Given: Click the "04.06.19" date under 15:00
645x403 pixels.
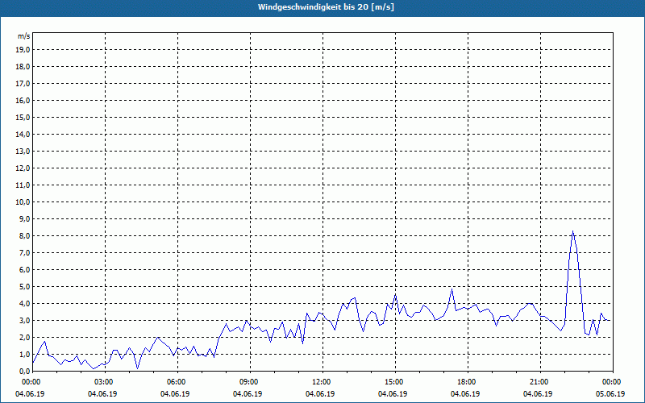Looking at the screenshot, I should (x=393, y=394).
